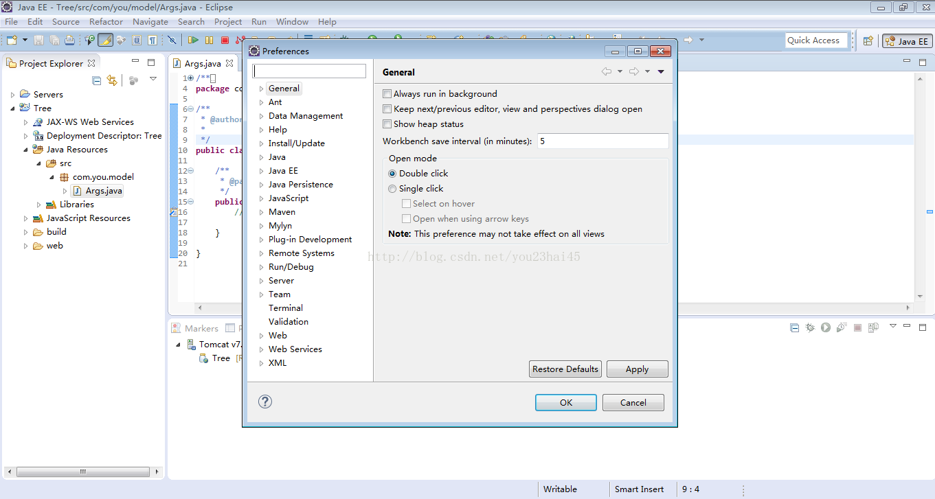Click the Restore Defaults button

click(565, 369)
